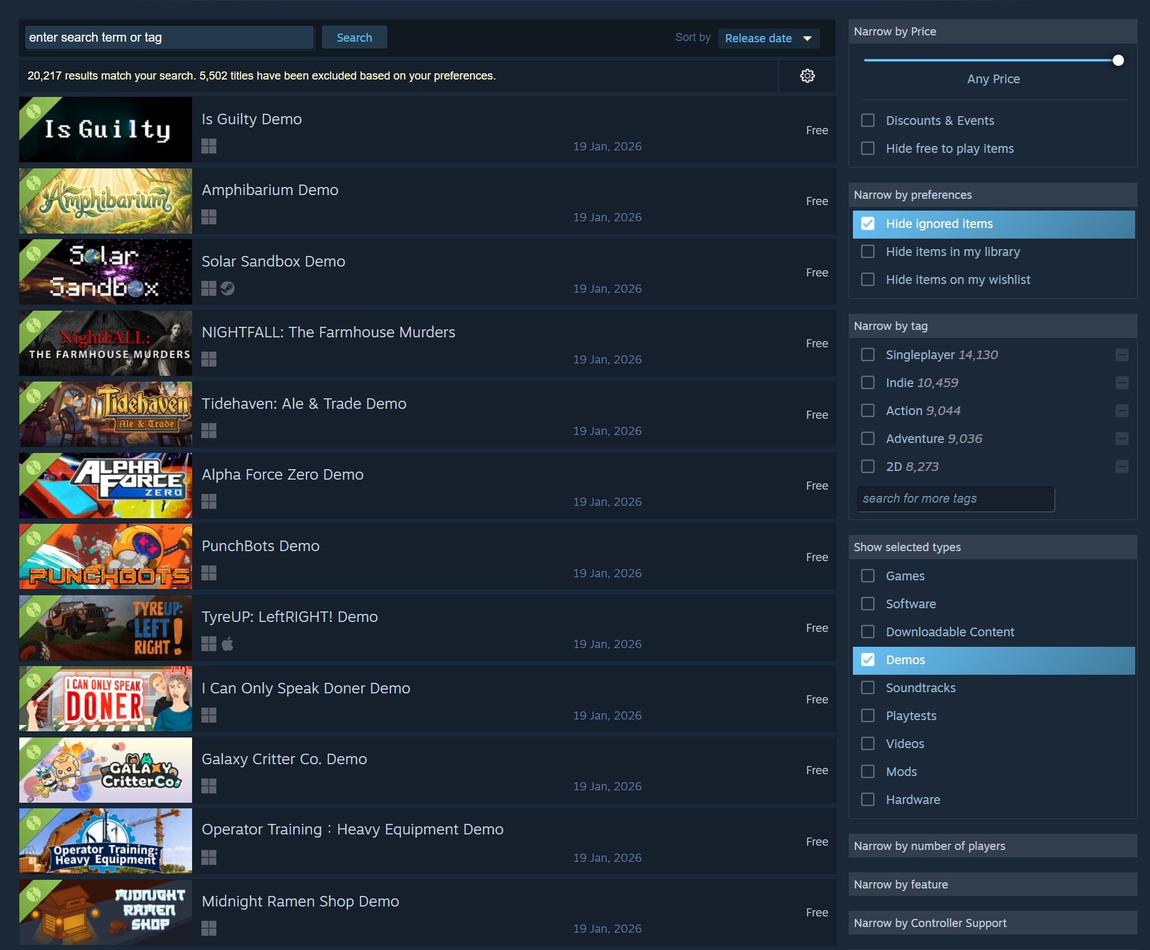Open NIGHTFALL: The Farmhouse Murders title link
This screenshot has height=950, width=1150.
(x=328, y=332)
